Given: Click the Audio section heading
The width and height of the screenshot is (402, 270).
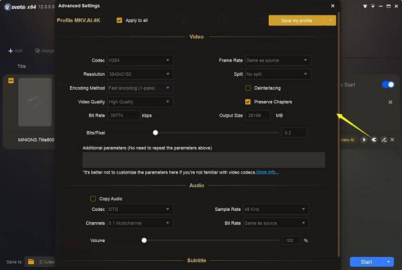Looking at the screenshot, I should pos(196,186).
